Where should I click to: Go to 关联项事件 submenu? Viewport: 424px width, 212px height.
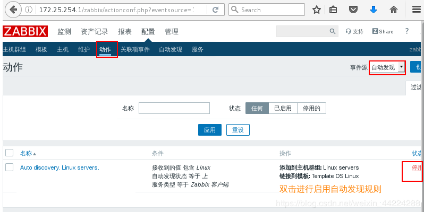click(x=135, y=49)
